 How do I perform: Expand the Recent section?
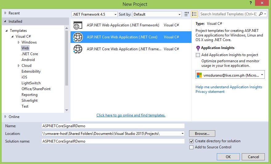click(x=5, y=13)
